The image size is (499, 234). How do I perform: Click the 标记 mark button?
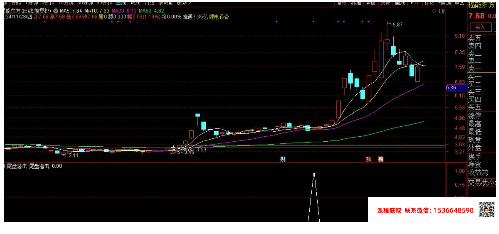coord(429,3)
